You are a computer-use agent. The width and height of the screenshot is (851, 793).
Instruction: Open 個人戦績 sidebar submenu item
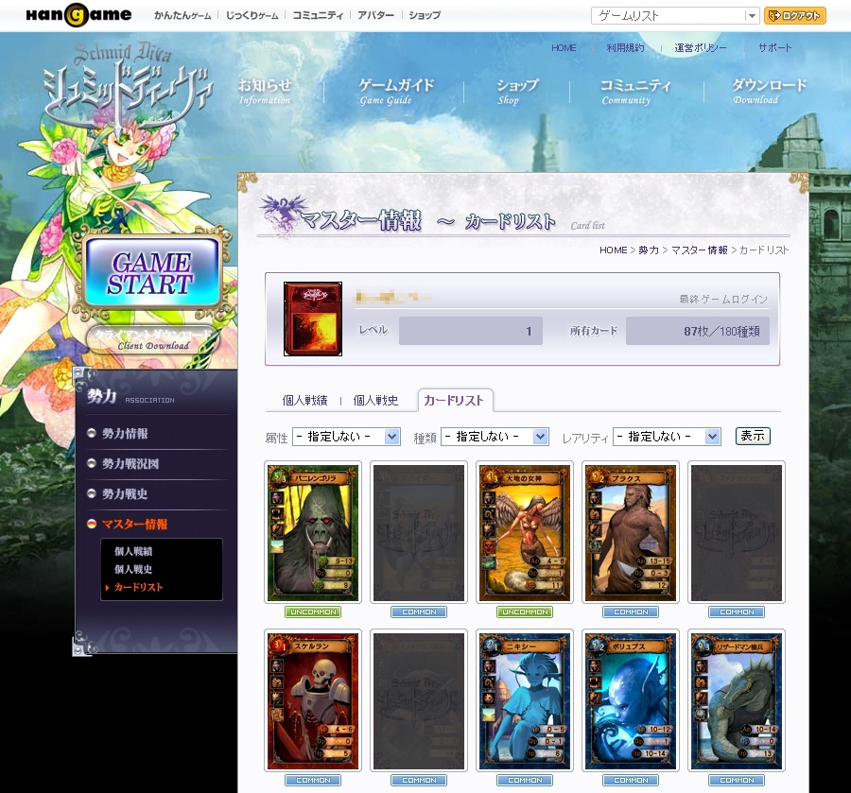(x=133, y=551)
